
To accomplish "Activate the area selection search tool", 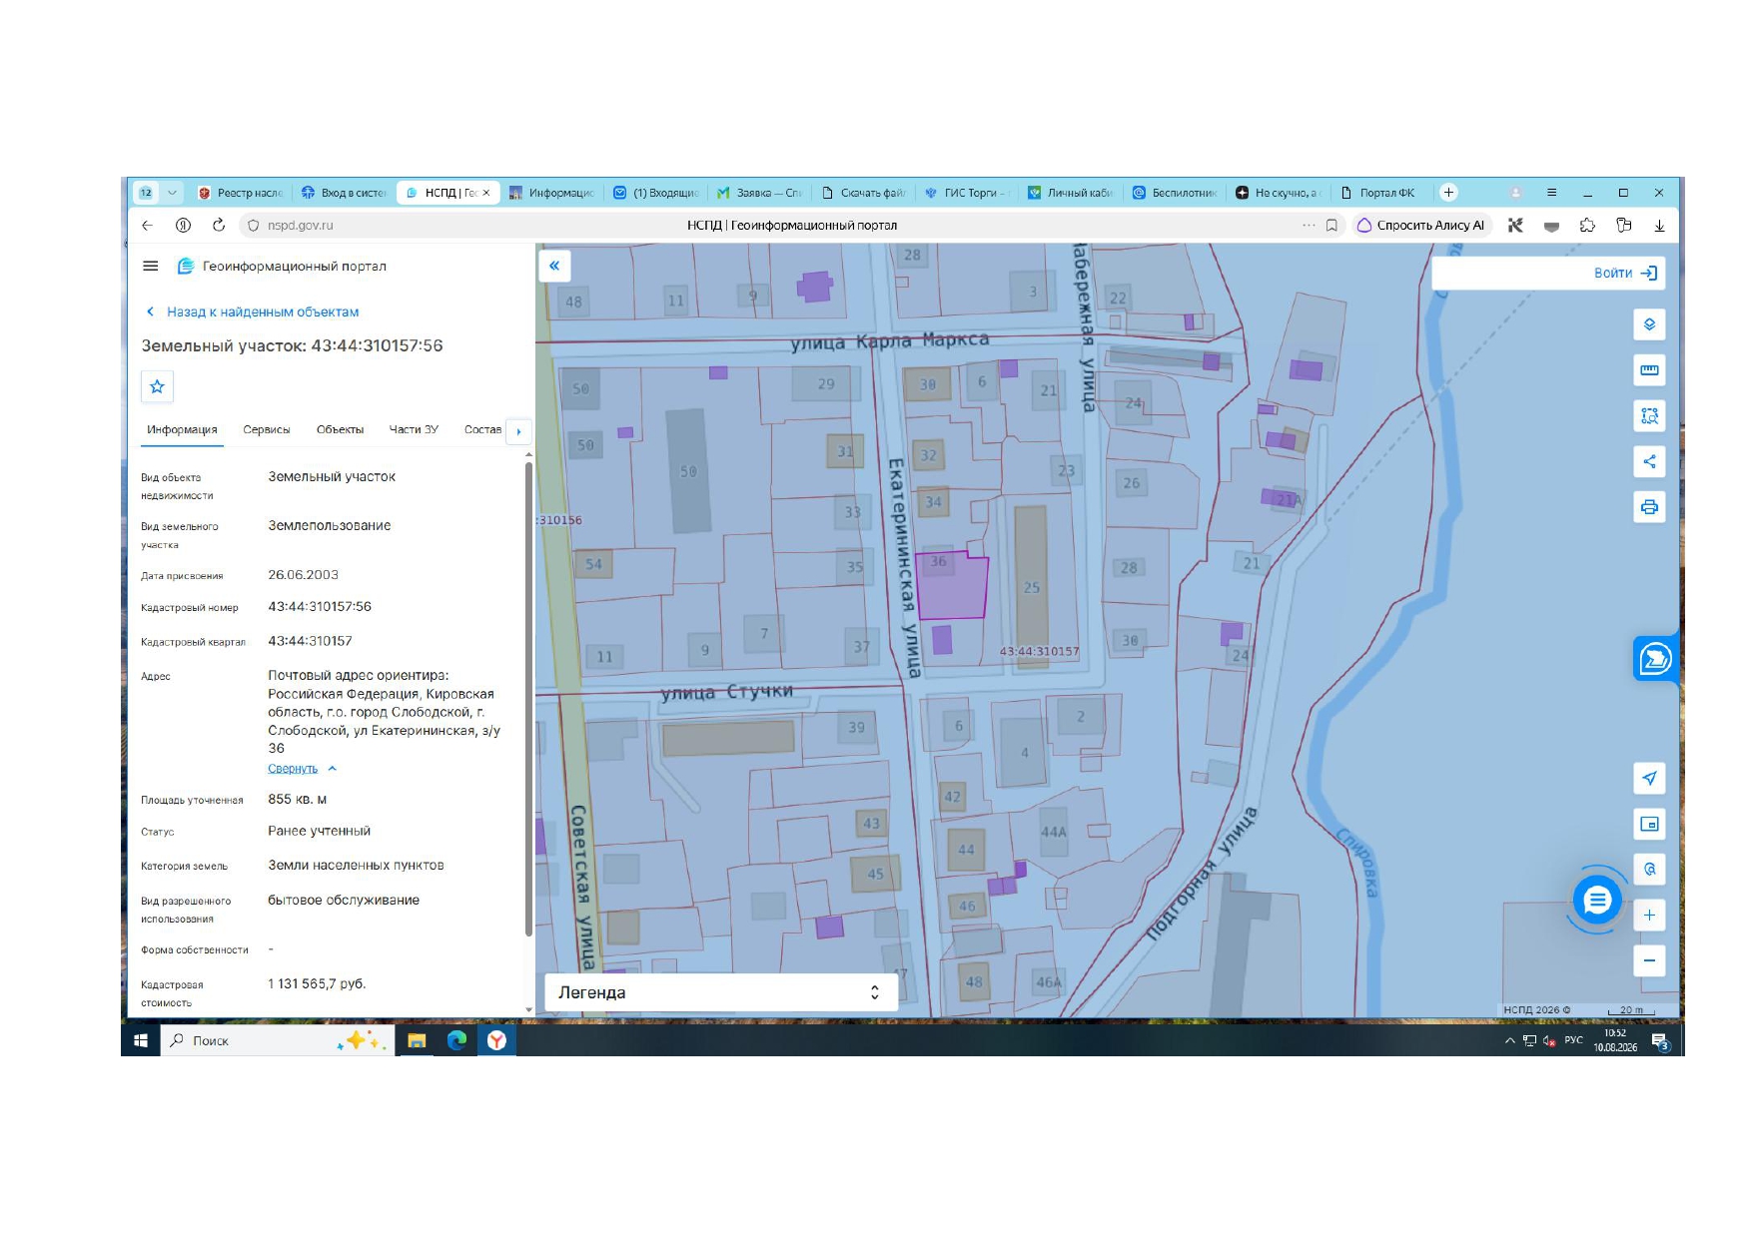I will [x=1649, y=415].
